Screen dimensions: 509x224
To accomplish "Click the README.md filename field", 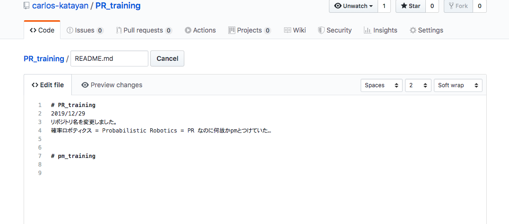I will click(x=109, y=58).
